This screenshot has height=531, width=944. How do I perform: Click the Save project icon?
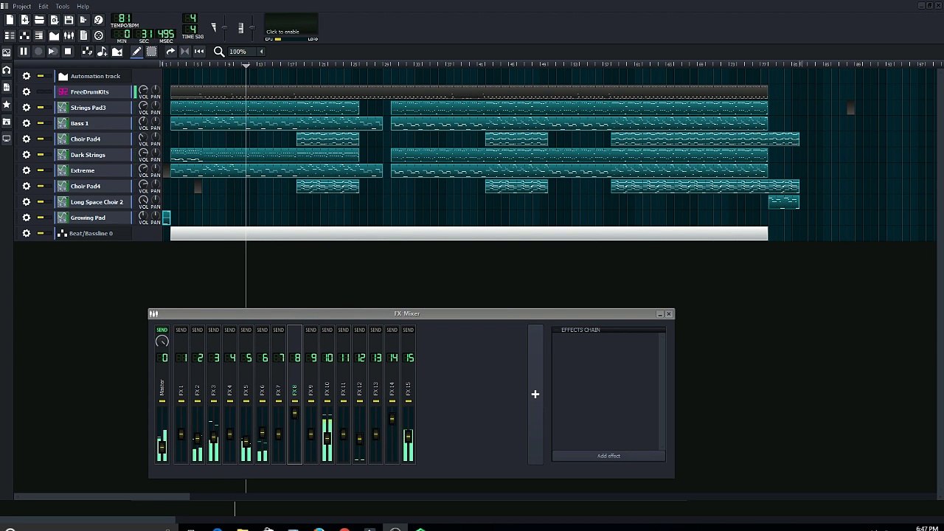[69, 20]
